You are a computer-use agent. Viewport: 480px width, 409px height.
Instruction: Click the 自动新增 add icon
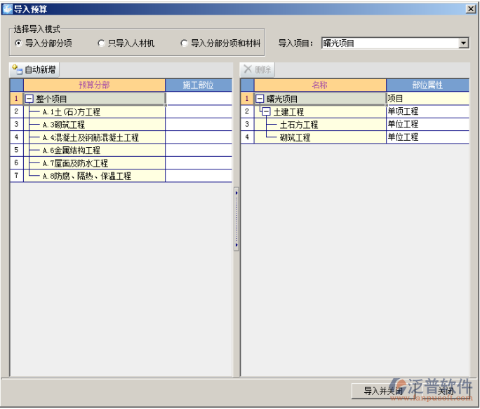coord(17,70)
